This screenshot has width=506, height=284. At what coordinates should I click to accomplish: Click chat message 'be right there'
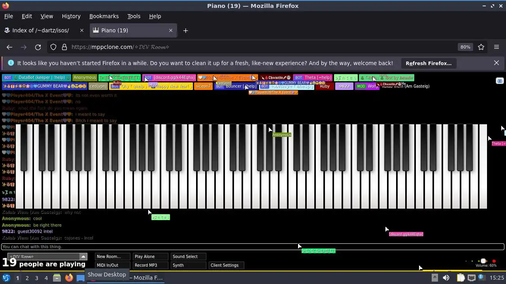[47, 225]
